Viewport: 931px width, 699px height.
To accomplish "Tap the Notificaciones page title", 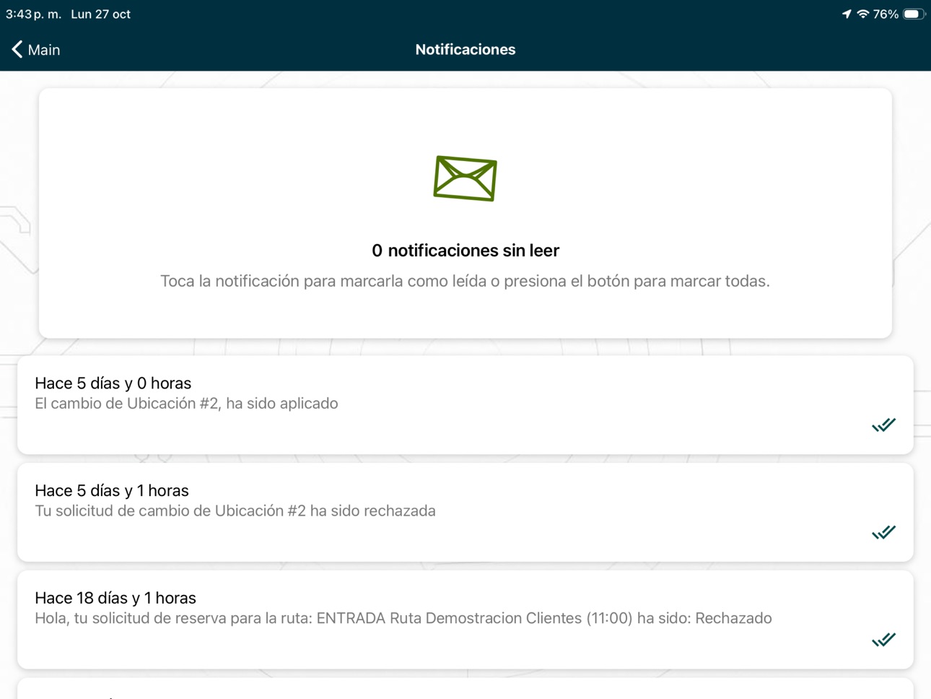I will (465, 49).
